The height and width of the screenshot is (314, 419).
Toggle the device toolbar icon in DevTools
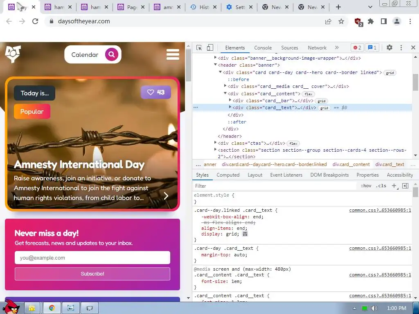coord(210,47)
